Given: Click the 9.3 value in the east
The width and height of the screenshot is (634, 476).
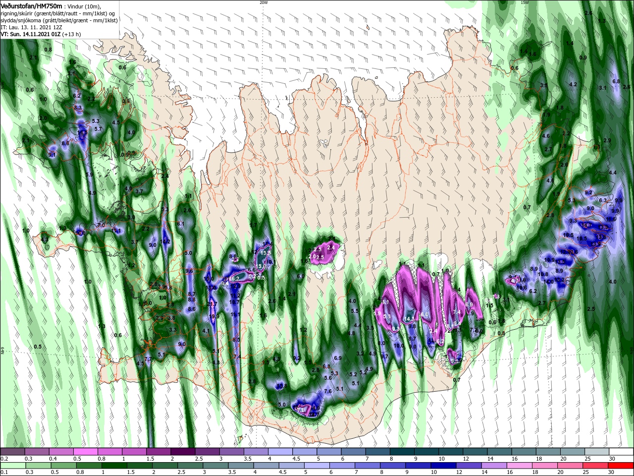Looking at the screenshot, I should (x=573, y=221).
